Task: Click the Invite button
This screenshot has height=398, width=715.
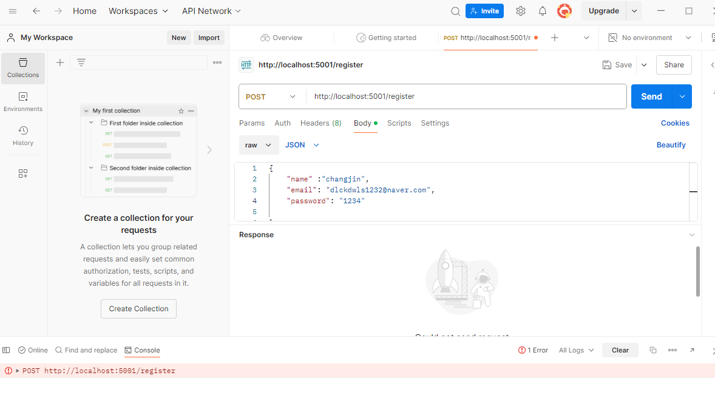Action: pyautogui.click(x=484, y=11)
